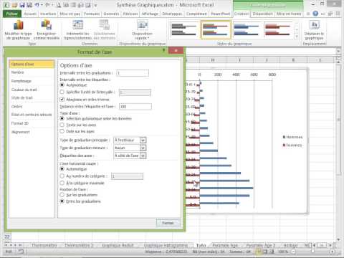Switch to the Formules ribbon tab
The width and height of the screenshot is (344, 258).
coord(92,14)
